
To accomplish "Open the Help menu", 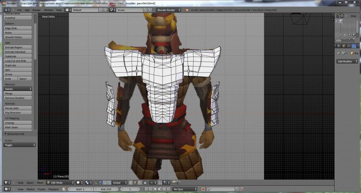I will pos(59,10).
